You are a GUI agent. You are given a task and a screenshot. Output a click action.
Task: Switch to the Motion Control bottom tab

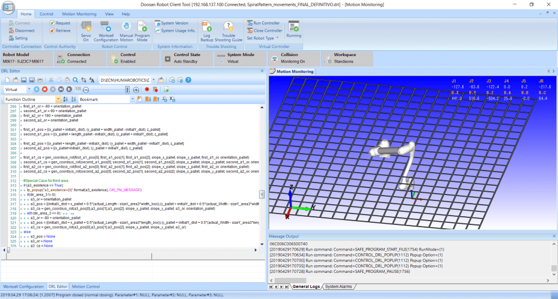(x=86, y=286)
